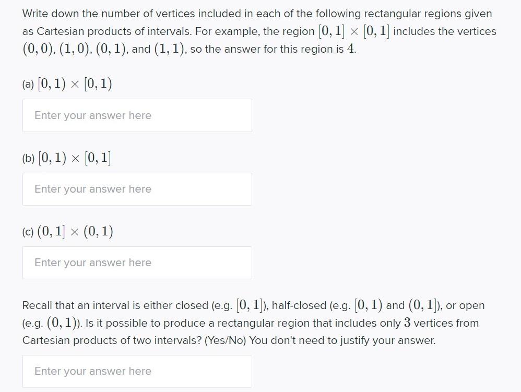Click the answer field for part (c)

click(137, 262)
